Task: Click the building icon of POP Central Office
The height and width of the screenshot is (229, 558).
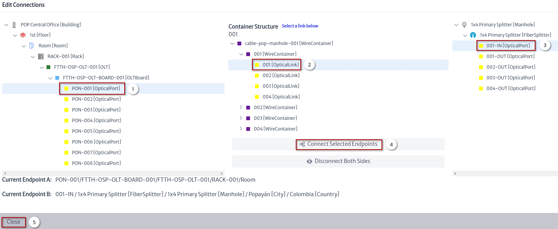Action: (14, 25)
